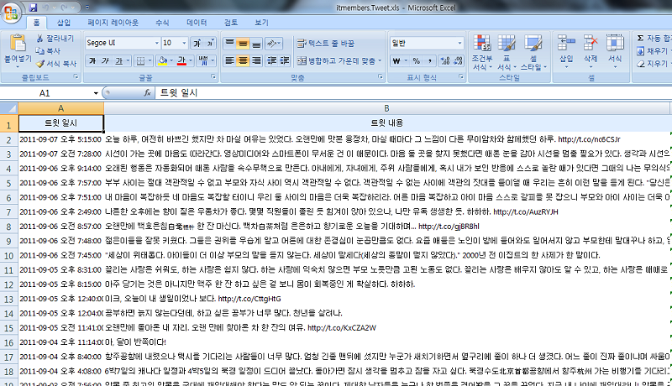
Task: Toggle bold 가 formatting
Action: click(x=92, y=61)
